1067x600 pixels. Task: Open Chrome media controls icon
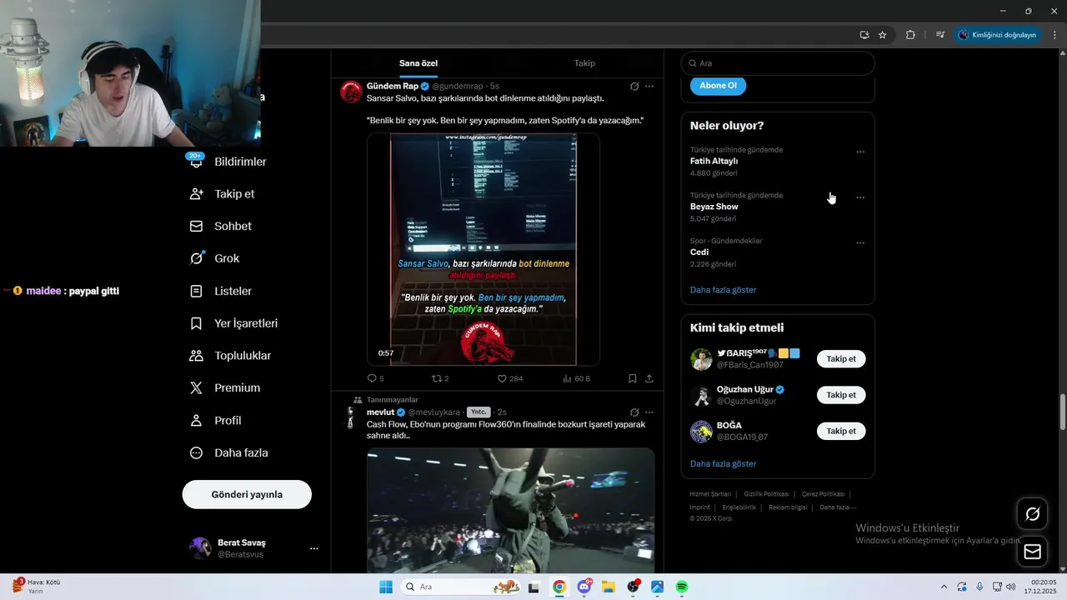click(x=940, y=35)
